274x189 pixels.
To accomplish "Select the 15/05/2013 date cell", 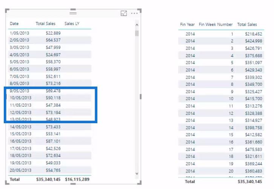I will tap(20, 134).
